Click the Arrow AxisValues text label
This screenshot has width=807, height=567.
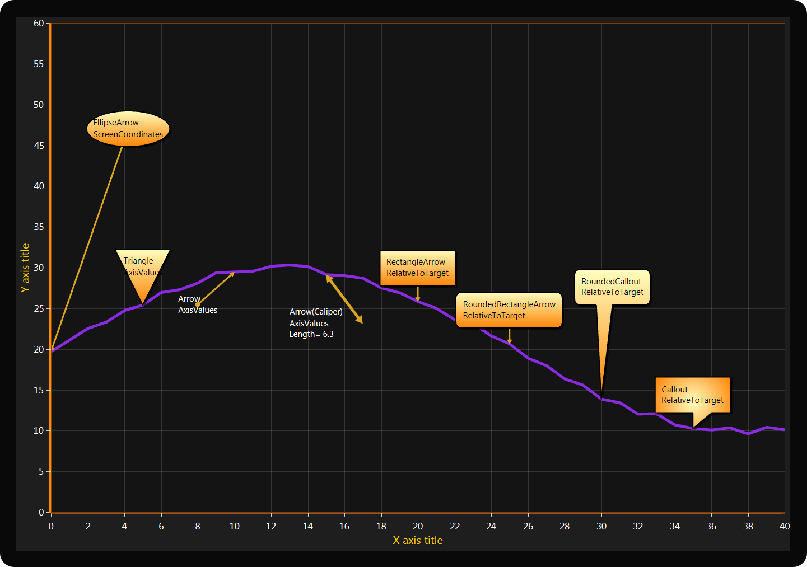point(197,304)
